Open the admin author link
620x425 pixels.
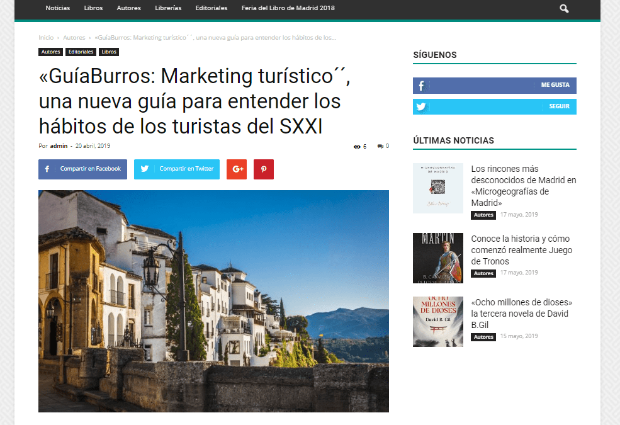click(x=59, y=146)
